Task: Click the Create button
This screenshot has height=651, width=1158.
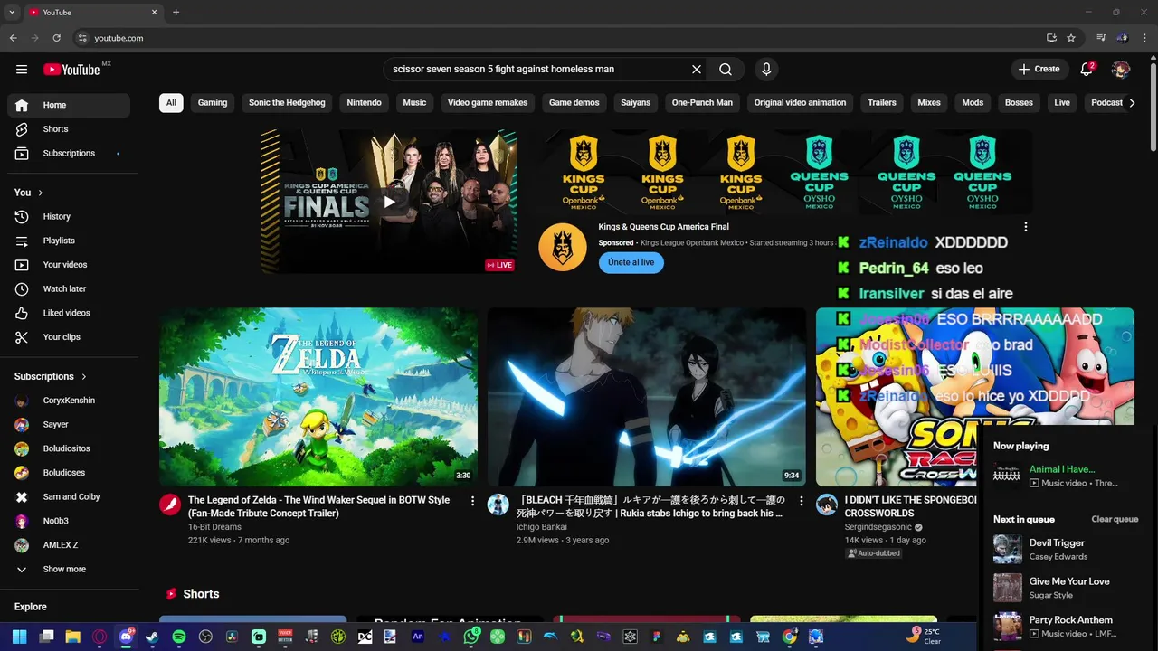Action: (x=1039, y=70)
